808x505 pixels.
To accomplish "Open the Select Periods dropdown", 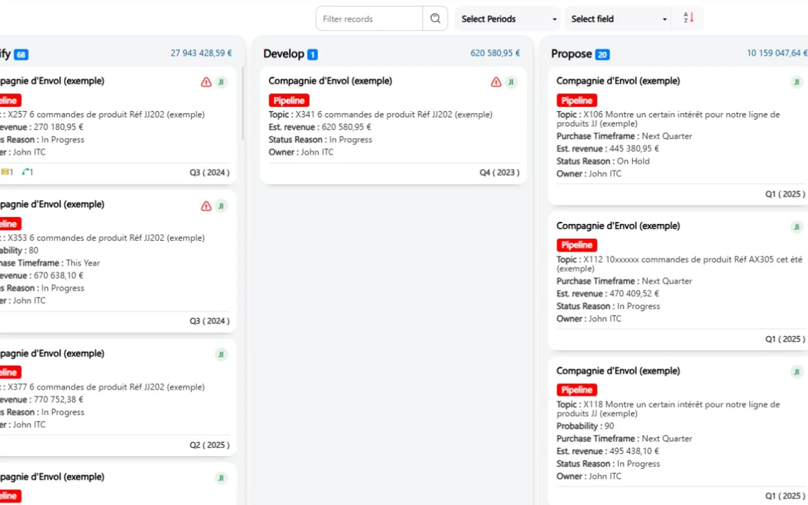I will (509, 19).
